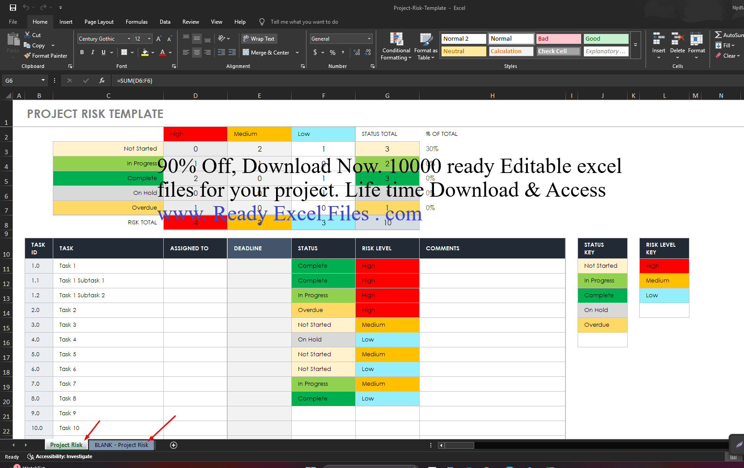Toggle Align Left in Alignment group
This screenshot has height=468, width=744.
[186, 52]
